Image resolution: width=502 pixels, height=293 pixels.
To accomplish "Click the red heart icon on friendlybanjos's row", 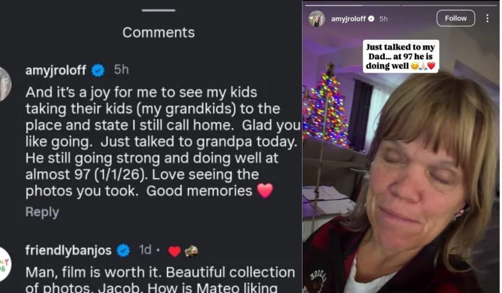I will [175, 251].
